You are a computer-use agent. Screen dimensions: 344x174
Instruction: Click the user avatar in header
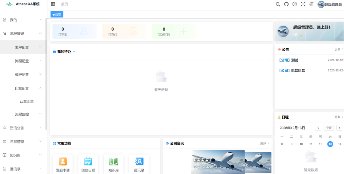coord(321,4)
